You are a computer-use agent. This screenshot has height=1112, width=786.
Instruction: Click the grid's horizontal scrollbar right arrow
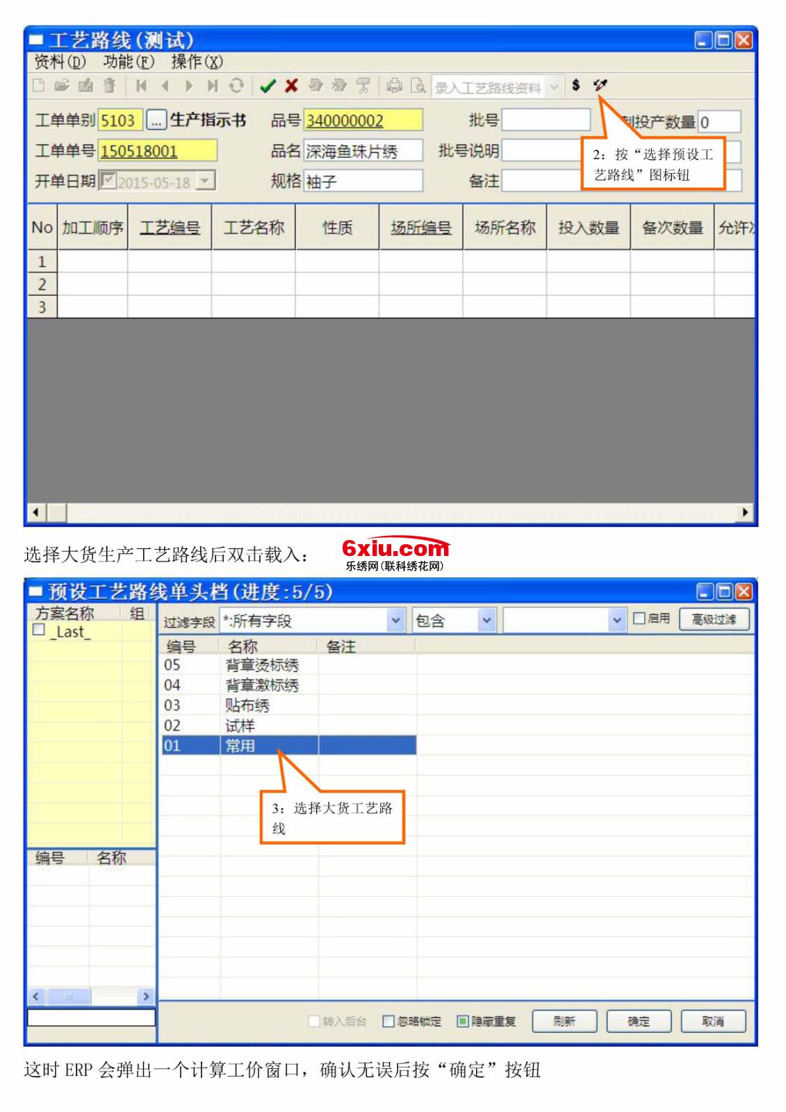(746, 513)
